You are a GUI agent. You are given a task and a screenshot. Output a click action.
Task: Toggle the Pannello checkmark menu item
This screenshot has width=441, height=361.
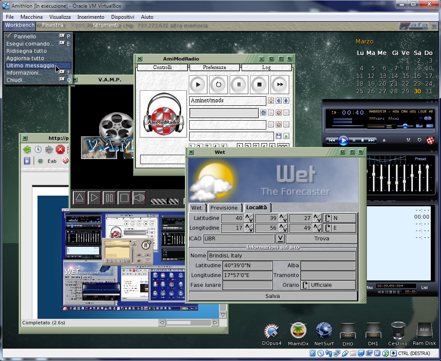25,37
